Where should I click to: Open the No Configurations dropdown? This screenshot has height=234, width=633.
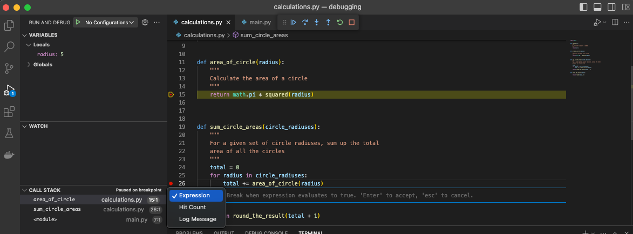click(110, 22)
